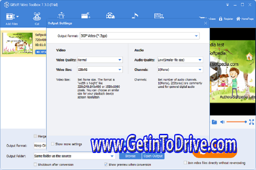
Task: Toggle fullscreen preview
Action: pos(252,122)
